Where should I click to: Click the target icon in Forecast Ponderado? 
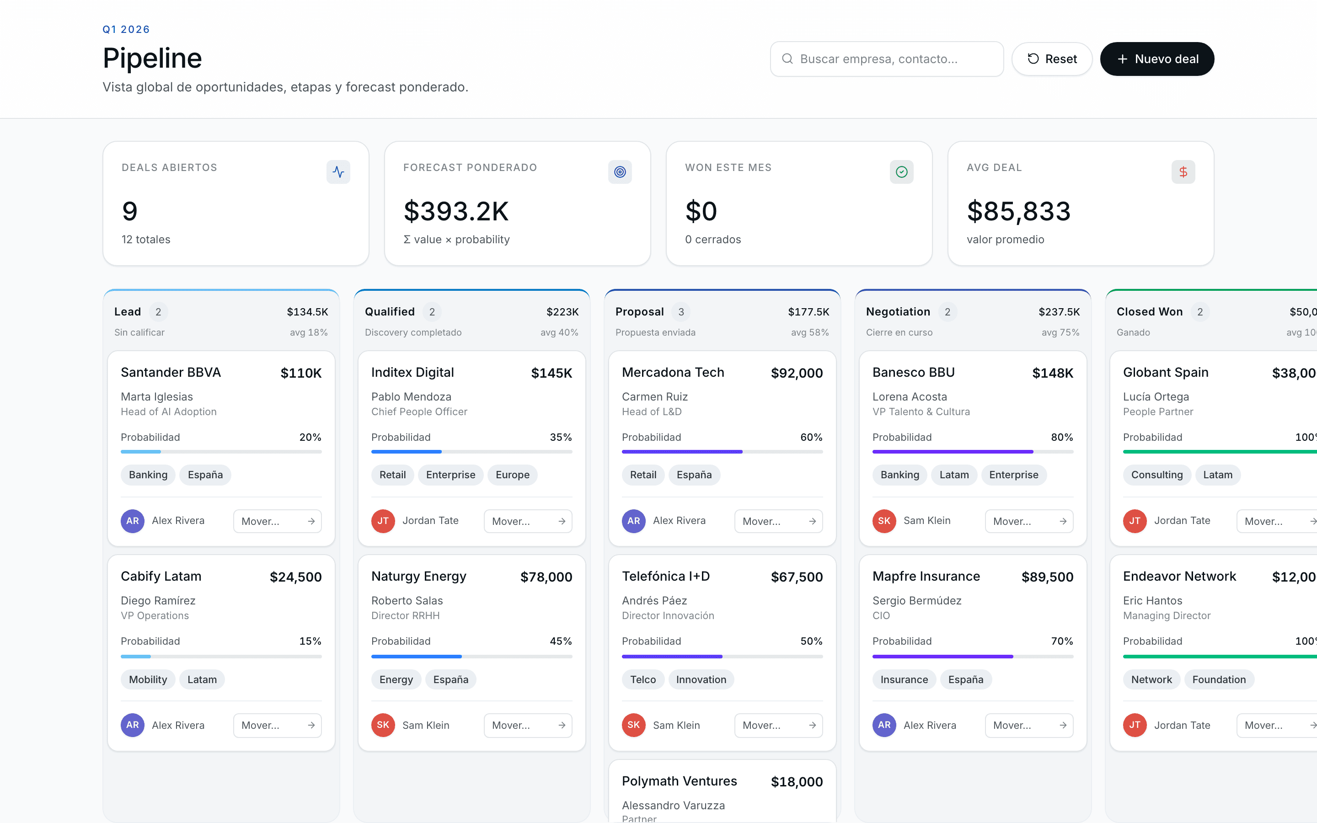[x=620, y=172]
